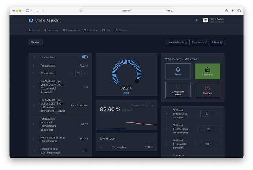The image size is (253, 170).
Task: Turn off the Climatisation switch
Action: tap(85, 57)
